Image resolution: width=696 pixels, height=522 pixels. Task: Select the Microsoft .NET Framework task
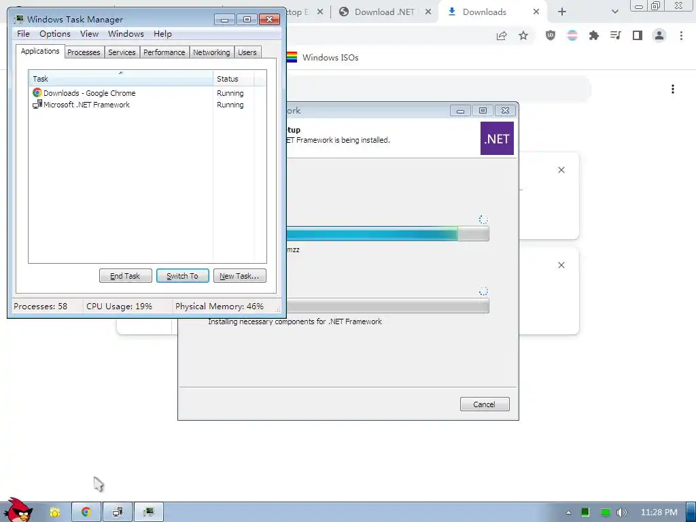pos(82,105)
